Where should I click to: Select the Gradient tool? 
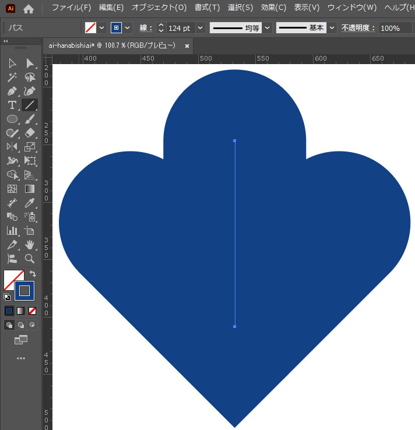pos(30,189)
